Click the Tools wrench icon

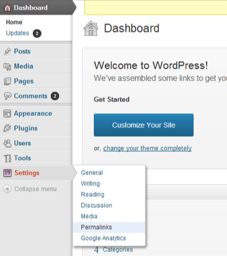pos(7,158)
